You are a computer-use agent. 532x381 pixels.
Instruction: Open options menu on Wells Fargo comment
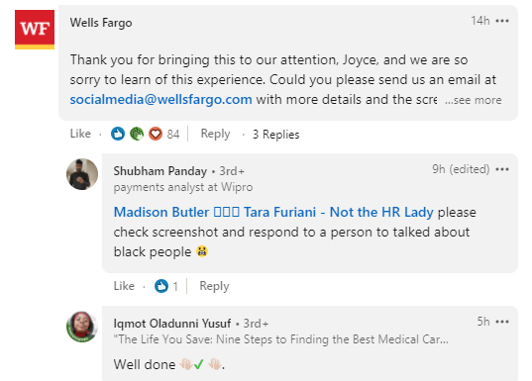click(x=502, y=21)
